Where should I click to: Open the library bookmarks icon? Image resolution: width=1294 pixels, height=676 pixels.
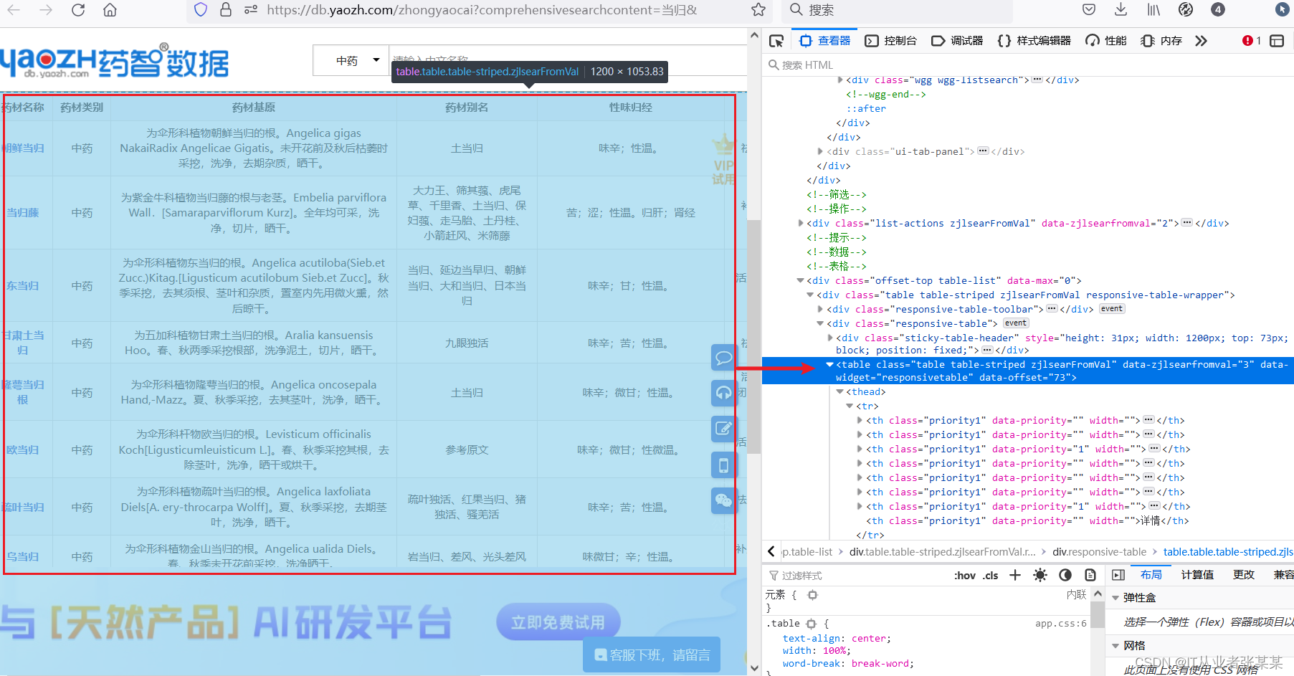pyautogui.click(x=1153, y=10)
